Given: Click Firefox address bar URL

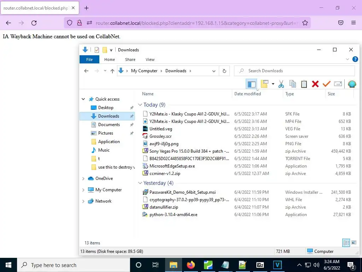Looking at the screenshot, I should click(196, 23).
